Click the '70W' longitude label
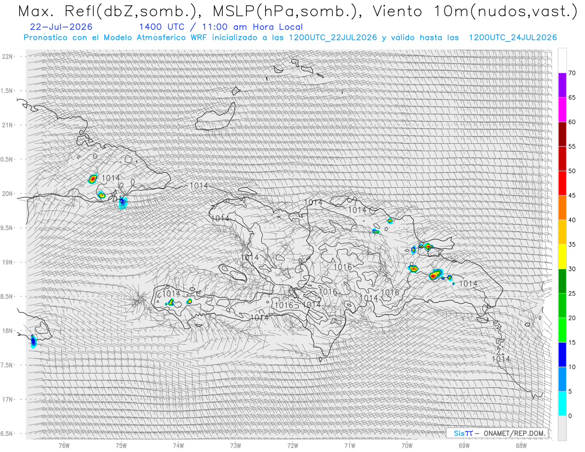The image size is (585, 452). tap(407, 445)
